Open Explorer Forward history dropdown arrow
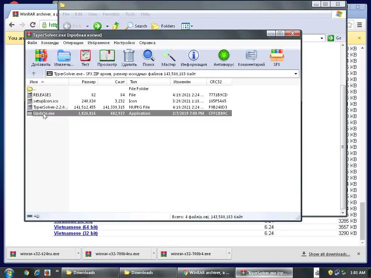The image size is (371, 278). (x=107, y=26)
